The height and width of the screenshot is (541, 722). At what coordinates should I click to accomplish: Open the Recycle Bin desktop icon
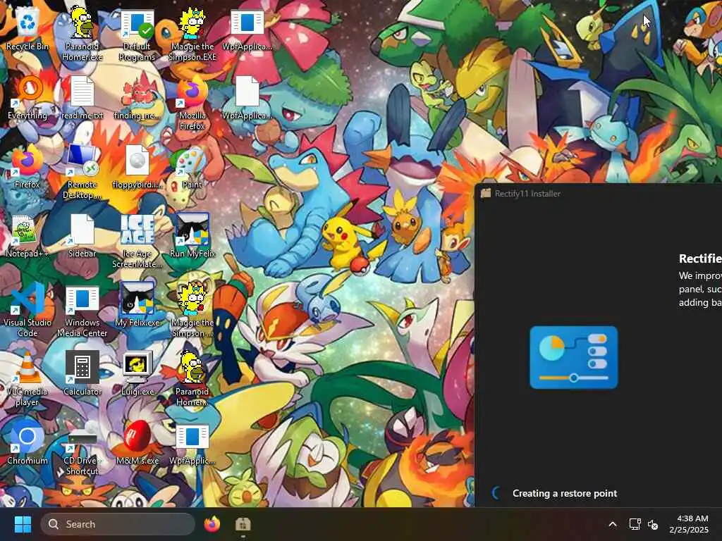(27, 30)
